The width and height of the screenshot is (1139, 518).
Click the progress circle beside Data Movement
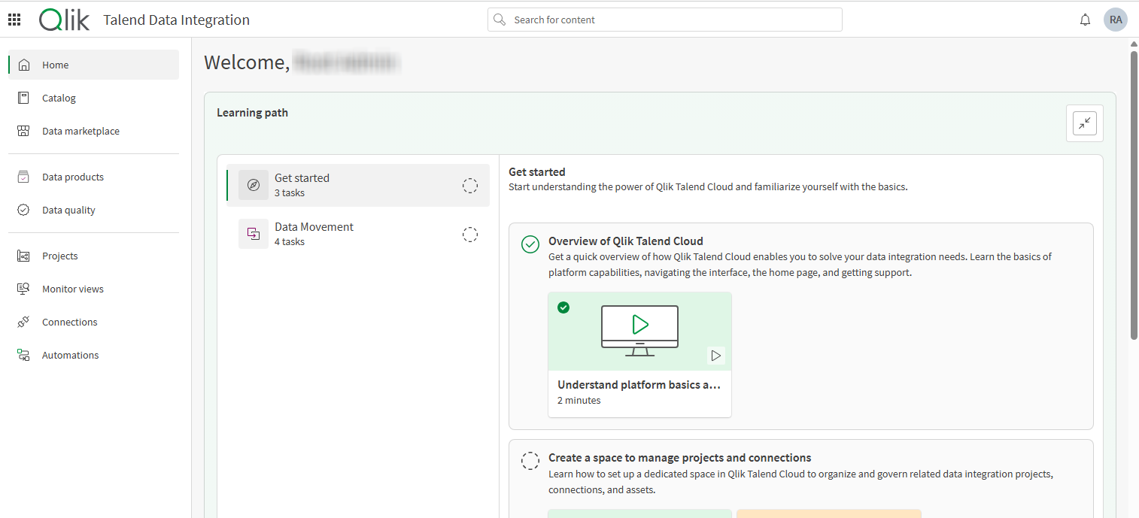(469, 234)
